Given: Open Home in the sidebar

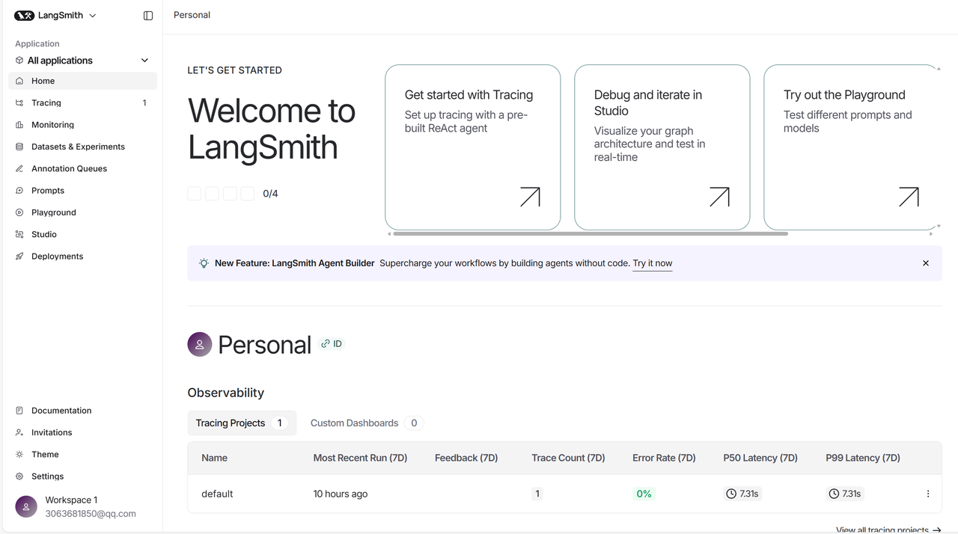Looking at the screenshot, I should pyautogui.click(x=82, y=81).
